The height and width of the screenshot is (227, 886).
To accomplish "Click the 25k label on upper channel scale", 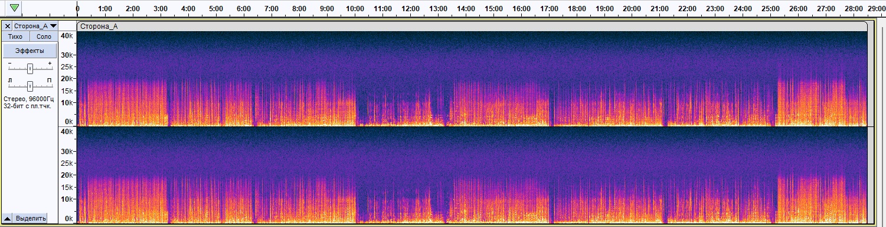I will coord(67,67).
